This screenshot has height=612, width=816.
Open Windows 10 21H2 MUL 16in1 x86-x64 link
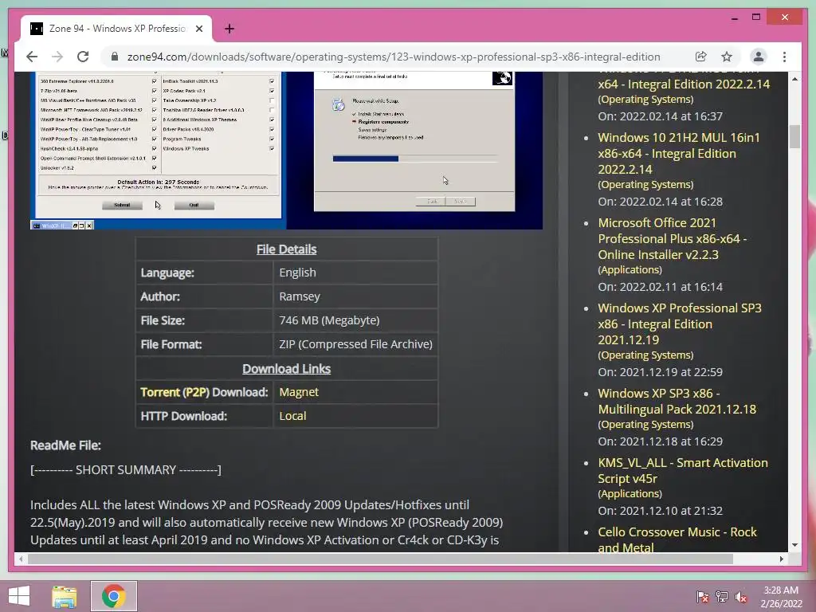tap(679, 154)
